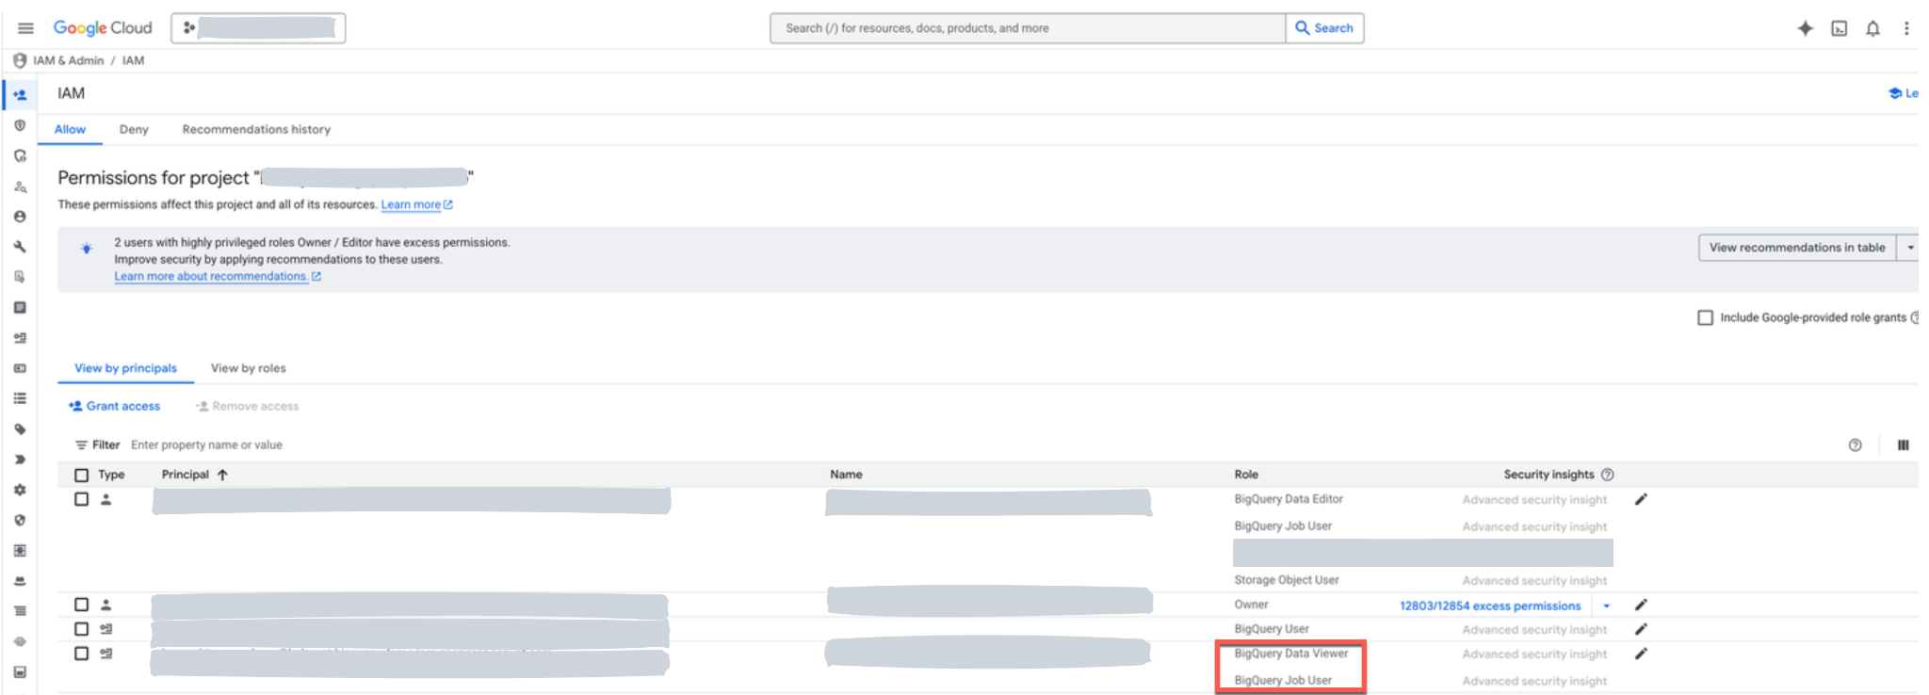Click View recommendations in table button
The height and width of the screenshot is (695, 1929).
pyautogui.click(x=1797, y=248)
